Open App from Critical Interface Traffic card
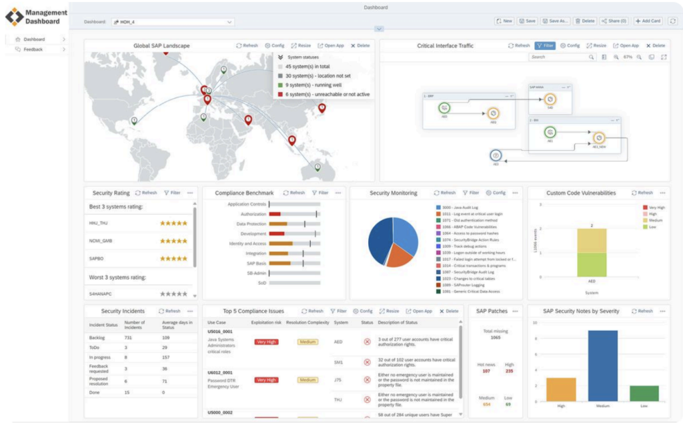 [626, 45]
